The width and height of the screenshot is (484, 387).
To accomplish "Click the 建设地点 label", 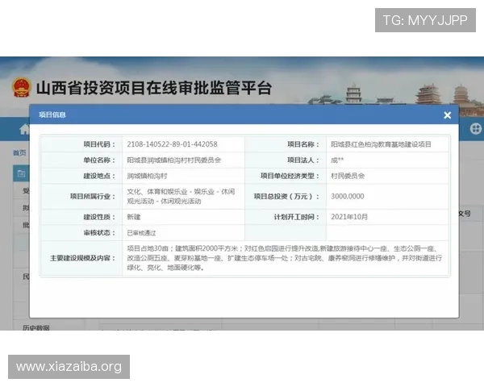I will tap(99, 176).
